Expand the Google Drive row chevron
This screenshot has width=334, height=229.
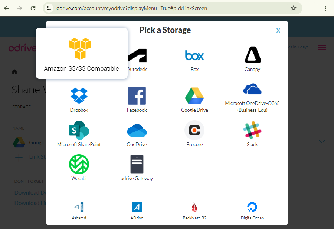(322, 141)
